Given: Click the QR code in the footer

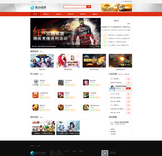Looking at the screenshot, I should click(105, 153).
